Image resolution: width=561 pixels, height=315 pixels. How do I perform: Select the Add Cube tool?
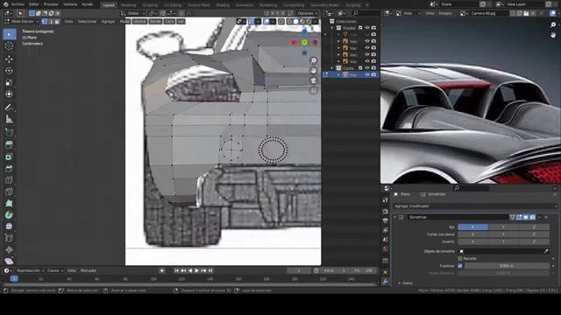click(x=10, y=132)
